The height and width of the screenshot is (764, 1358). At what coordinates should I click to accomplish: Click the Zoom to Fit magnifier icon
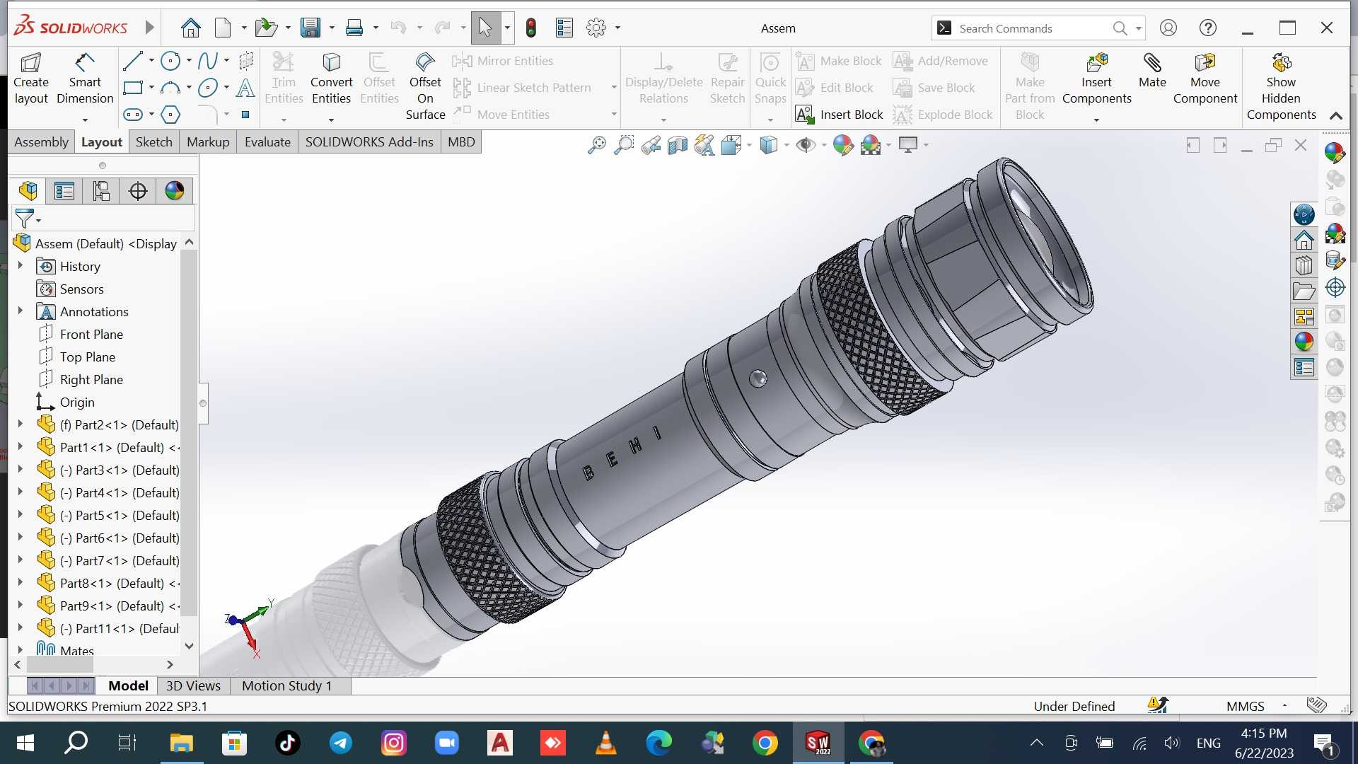point(596,146)
